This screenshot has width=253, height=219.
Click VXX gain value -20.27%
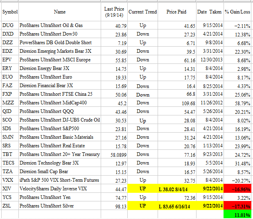pyautogui.click(x=238, y=180)
